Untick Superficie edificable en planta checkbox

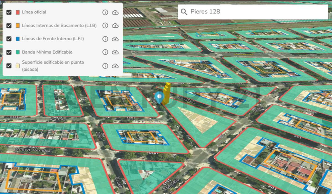click(x=9, y=66)
